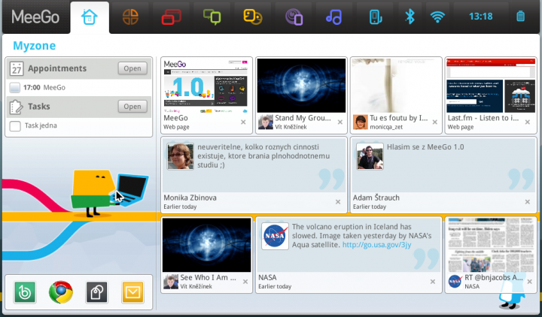Open Monika Zbinova's status message
Image resolution: width=542 pixels, height=317 pixels.
pyautogui.click(x=263, y=156)
